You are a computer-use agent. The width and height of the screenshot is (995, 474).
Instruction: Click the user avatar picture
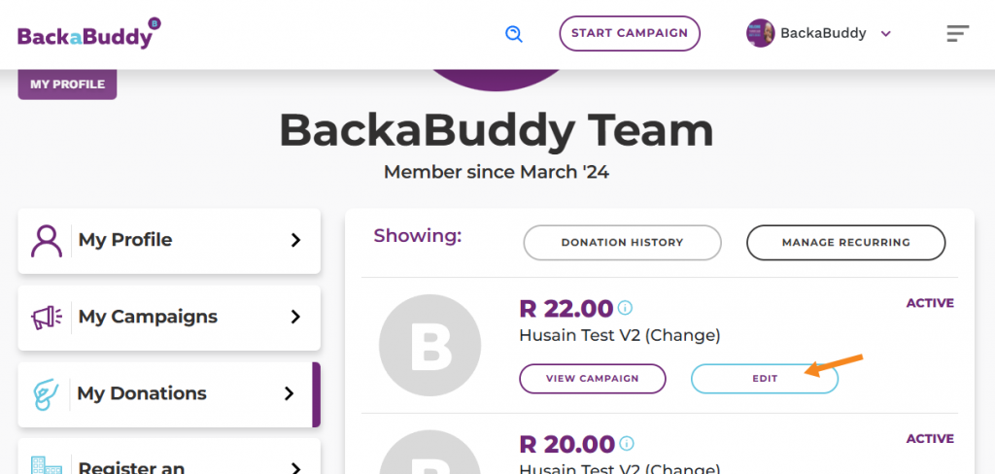[x=760, y=33]
